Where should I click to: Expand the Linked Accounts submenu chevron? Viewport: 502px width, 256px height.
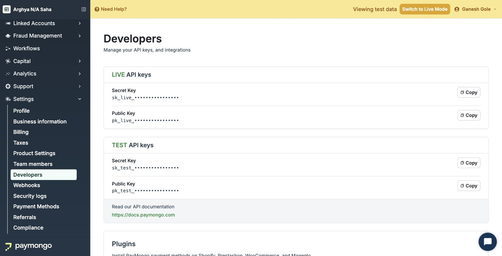click(x=80, y=23)
